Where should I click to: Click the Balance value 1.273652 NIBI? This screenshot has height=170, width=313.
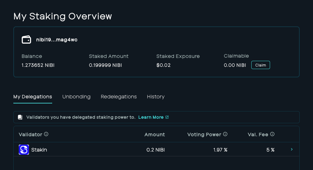click(38, 65)
